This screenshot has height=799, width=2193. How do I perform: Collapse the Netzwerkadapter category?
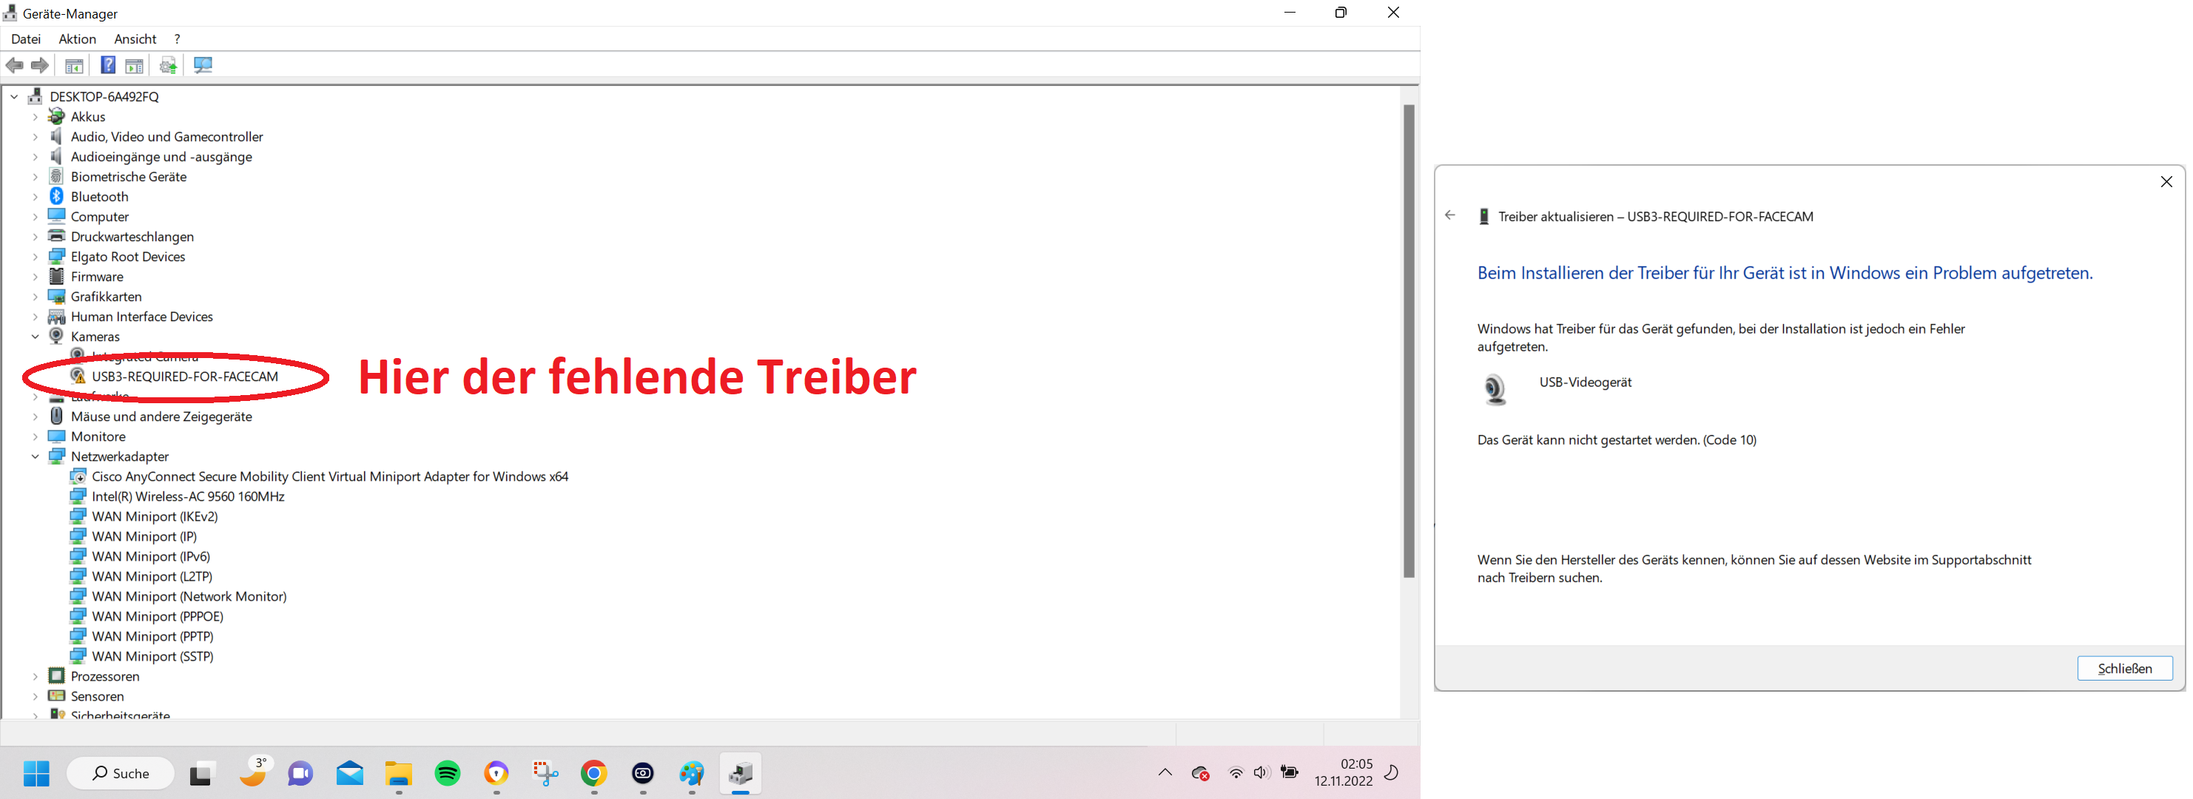[35, 457]
